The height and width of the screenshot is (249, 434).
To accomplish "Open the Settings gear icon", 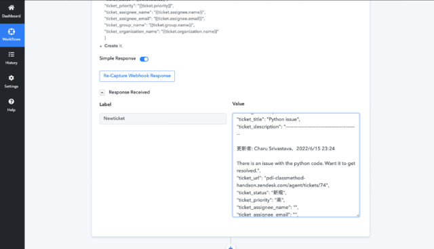I will [x=12, y=78].
